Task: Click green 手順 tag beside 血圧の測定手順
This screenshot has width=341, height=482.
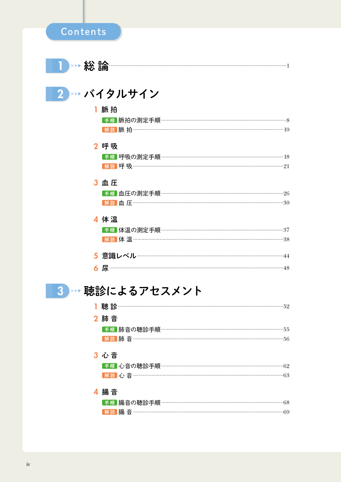Action: 109,194
